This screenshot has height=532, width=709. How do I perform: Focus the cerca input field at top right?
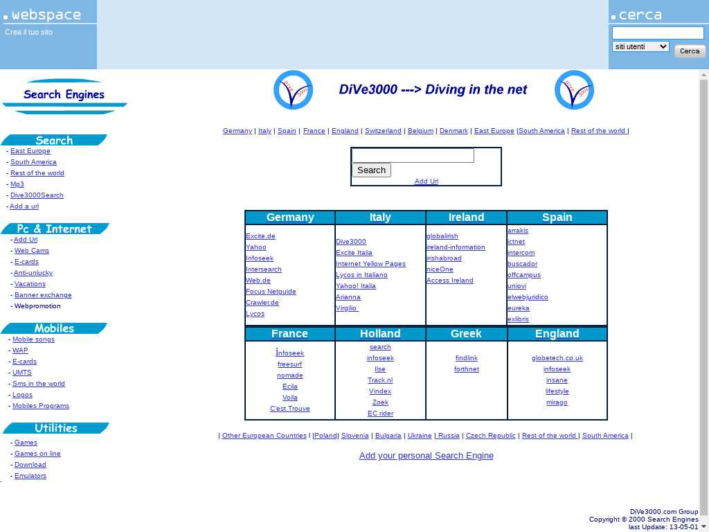pos(657,33)
